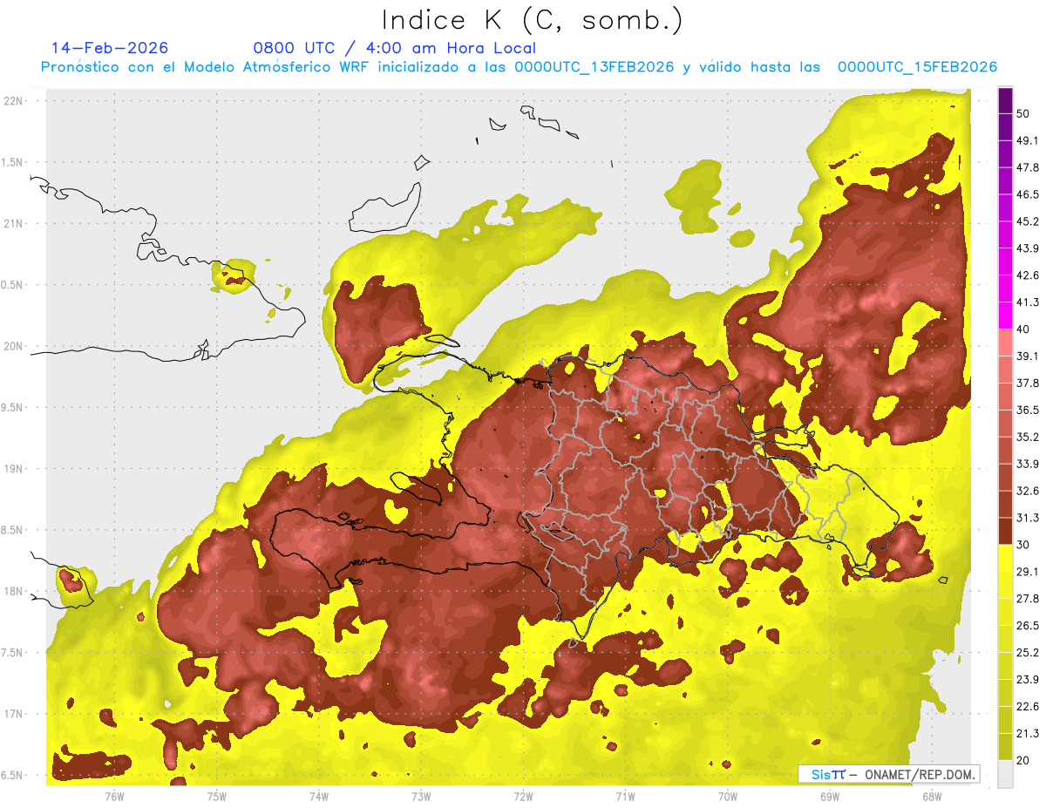
Task: Click the colorbar value '46.5'
Action: pyautogui.click(x=1028, y=194)
